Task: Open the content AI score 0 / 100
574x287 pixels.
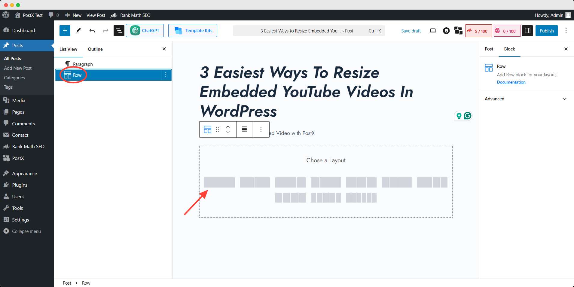Action: (507, 31)
